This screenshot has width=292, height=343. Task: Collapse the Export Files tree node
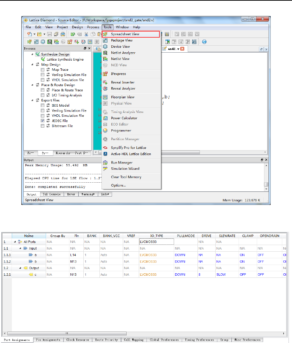pos(33,100)
